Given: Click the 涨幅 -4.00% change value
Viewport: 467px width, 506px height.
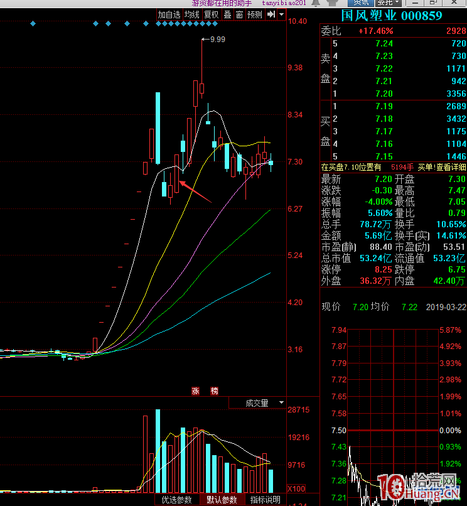Looking at the screenshot, I should (x=378, y=202).
